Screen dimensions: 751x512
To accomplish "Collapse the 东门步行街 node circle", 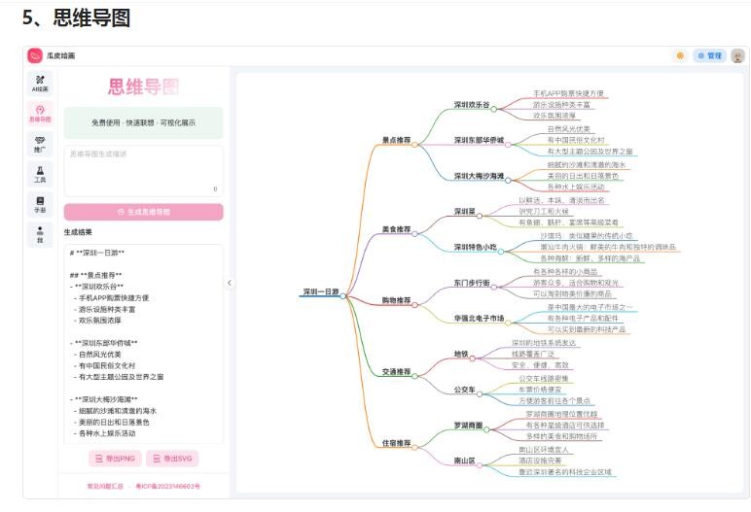I will tap(493, 288).
